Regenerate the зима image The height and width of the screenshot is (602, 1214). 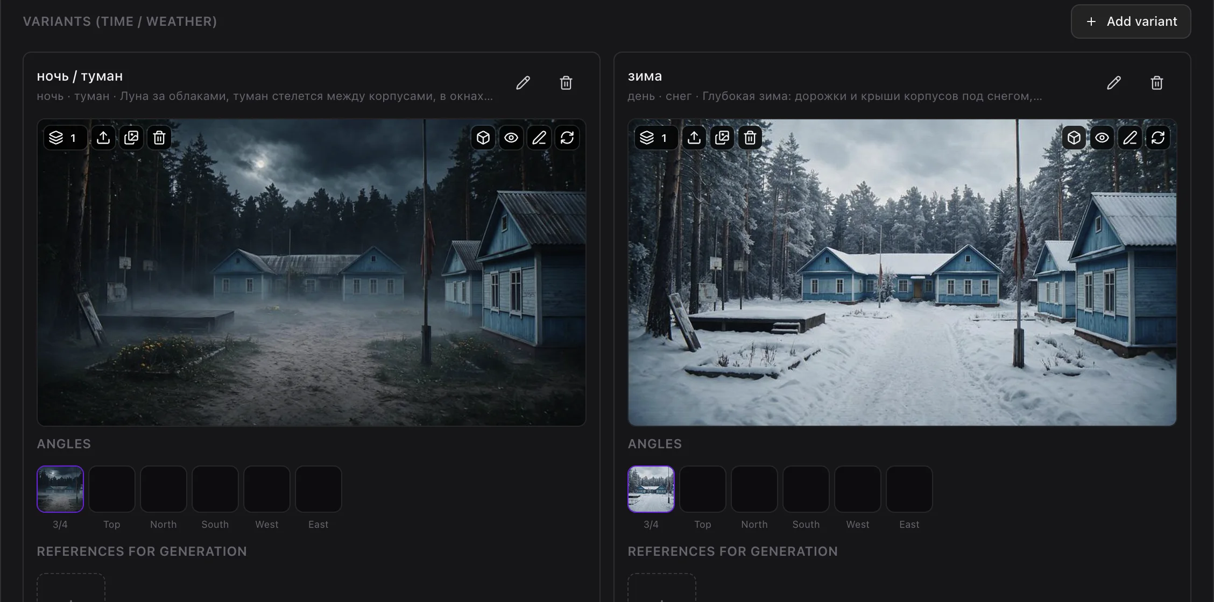click(1158, 138)
